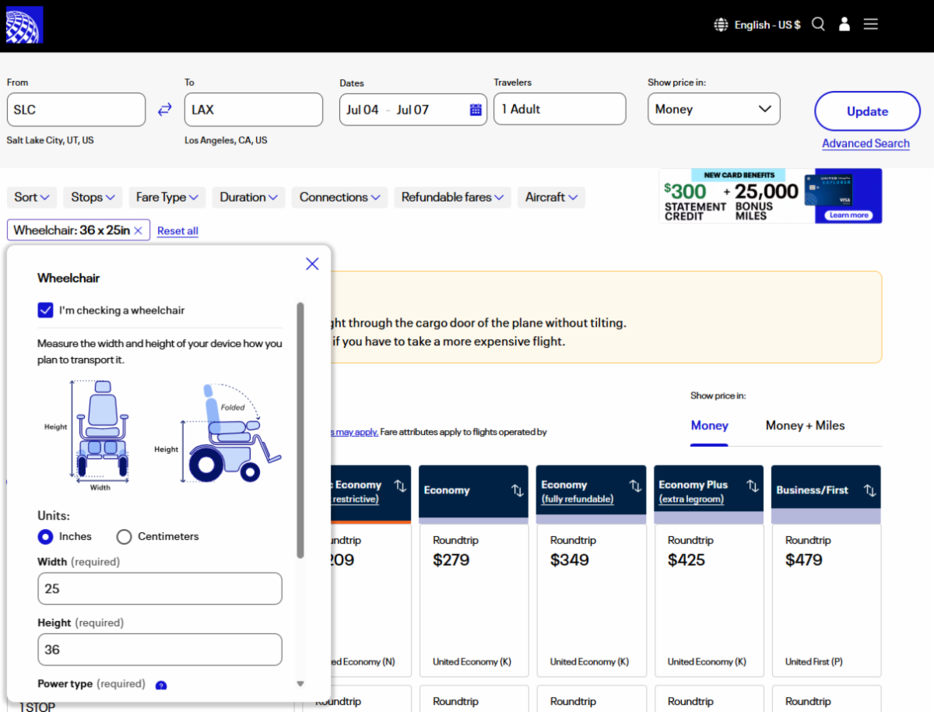The height and width of the screenshot is (712, 934).
Task: Click the wheelchair front-view diagram
Action: pos(88,434)
